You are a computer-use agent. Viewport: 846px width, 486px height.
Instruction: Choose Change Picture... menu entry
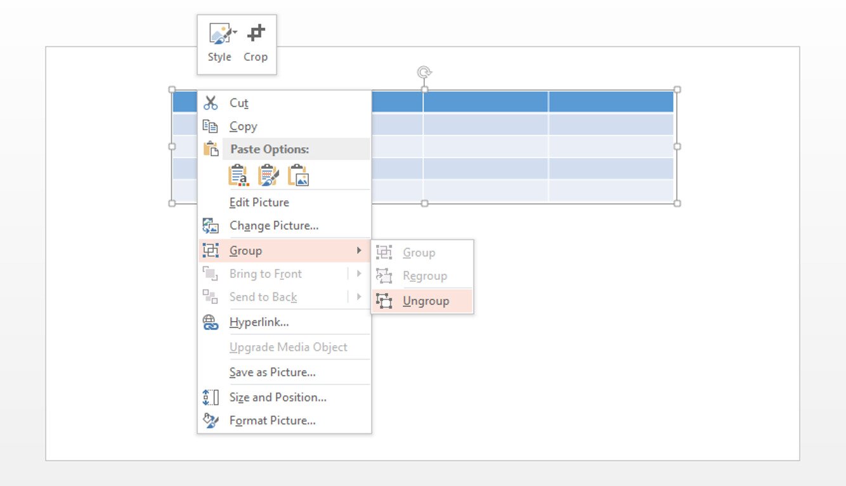pyautogui.click(x=273, y=225)
